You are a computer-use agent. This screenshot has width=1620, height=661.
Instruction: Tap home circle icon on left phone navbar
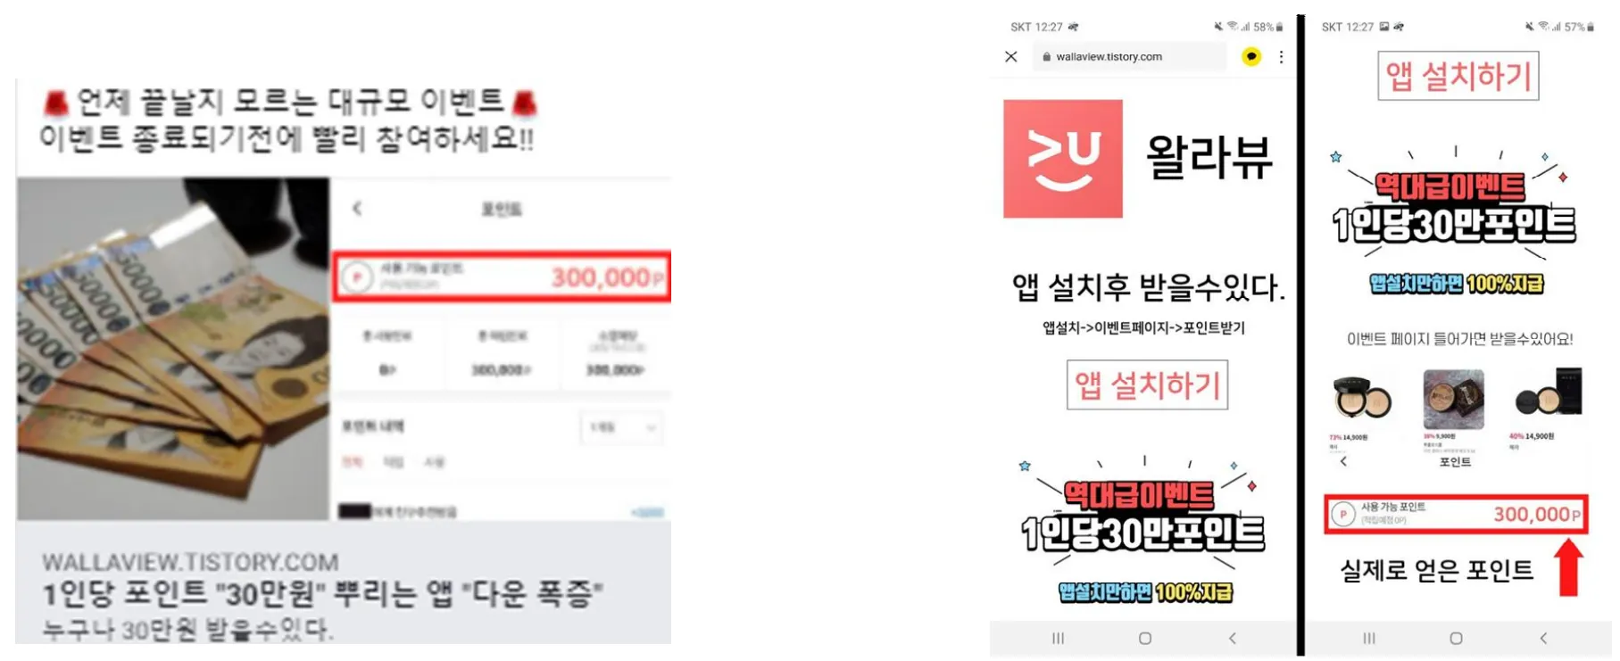pyautogui.click(x=1145, y=638)
